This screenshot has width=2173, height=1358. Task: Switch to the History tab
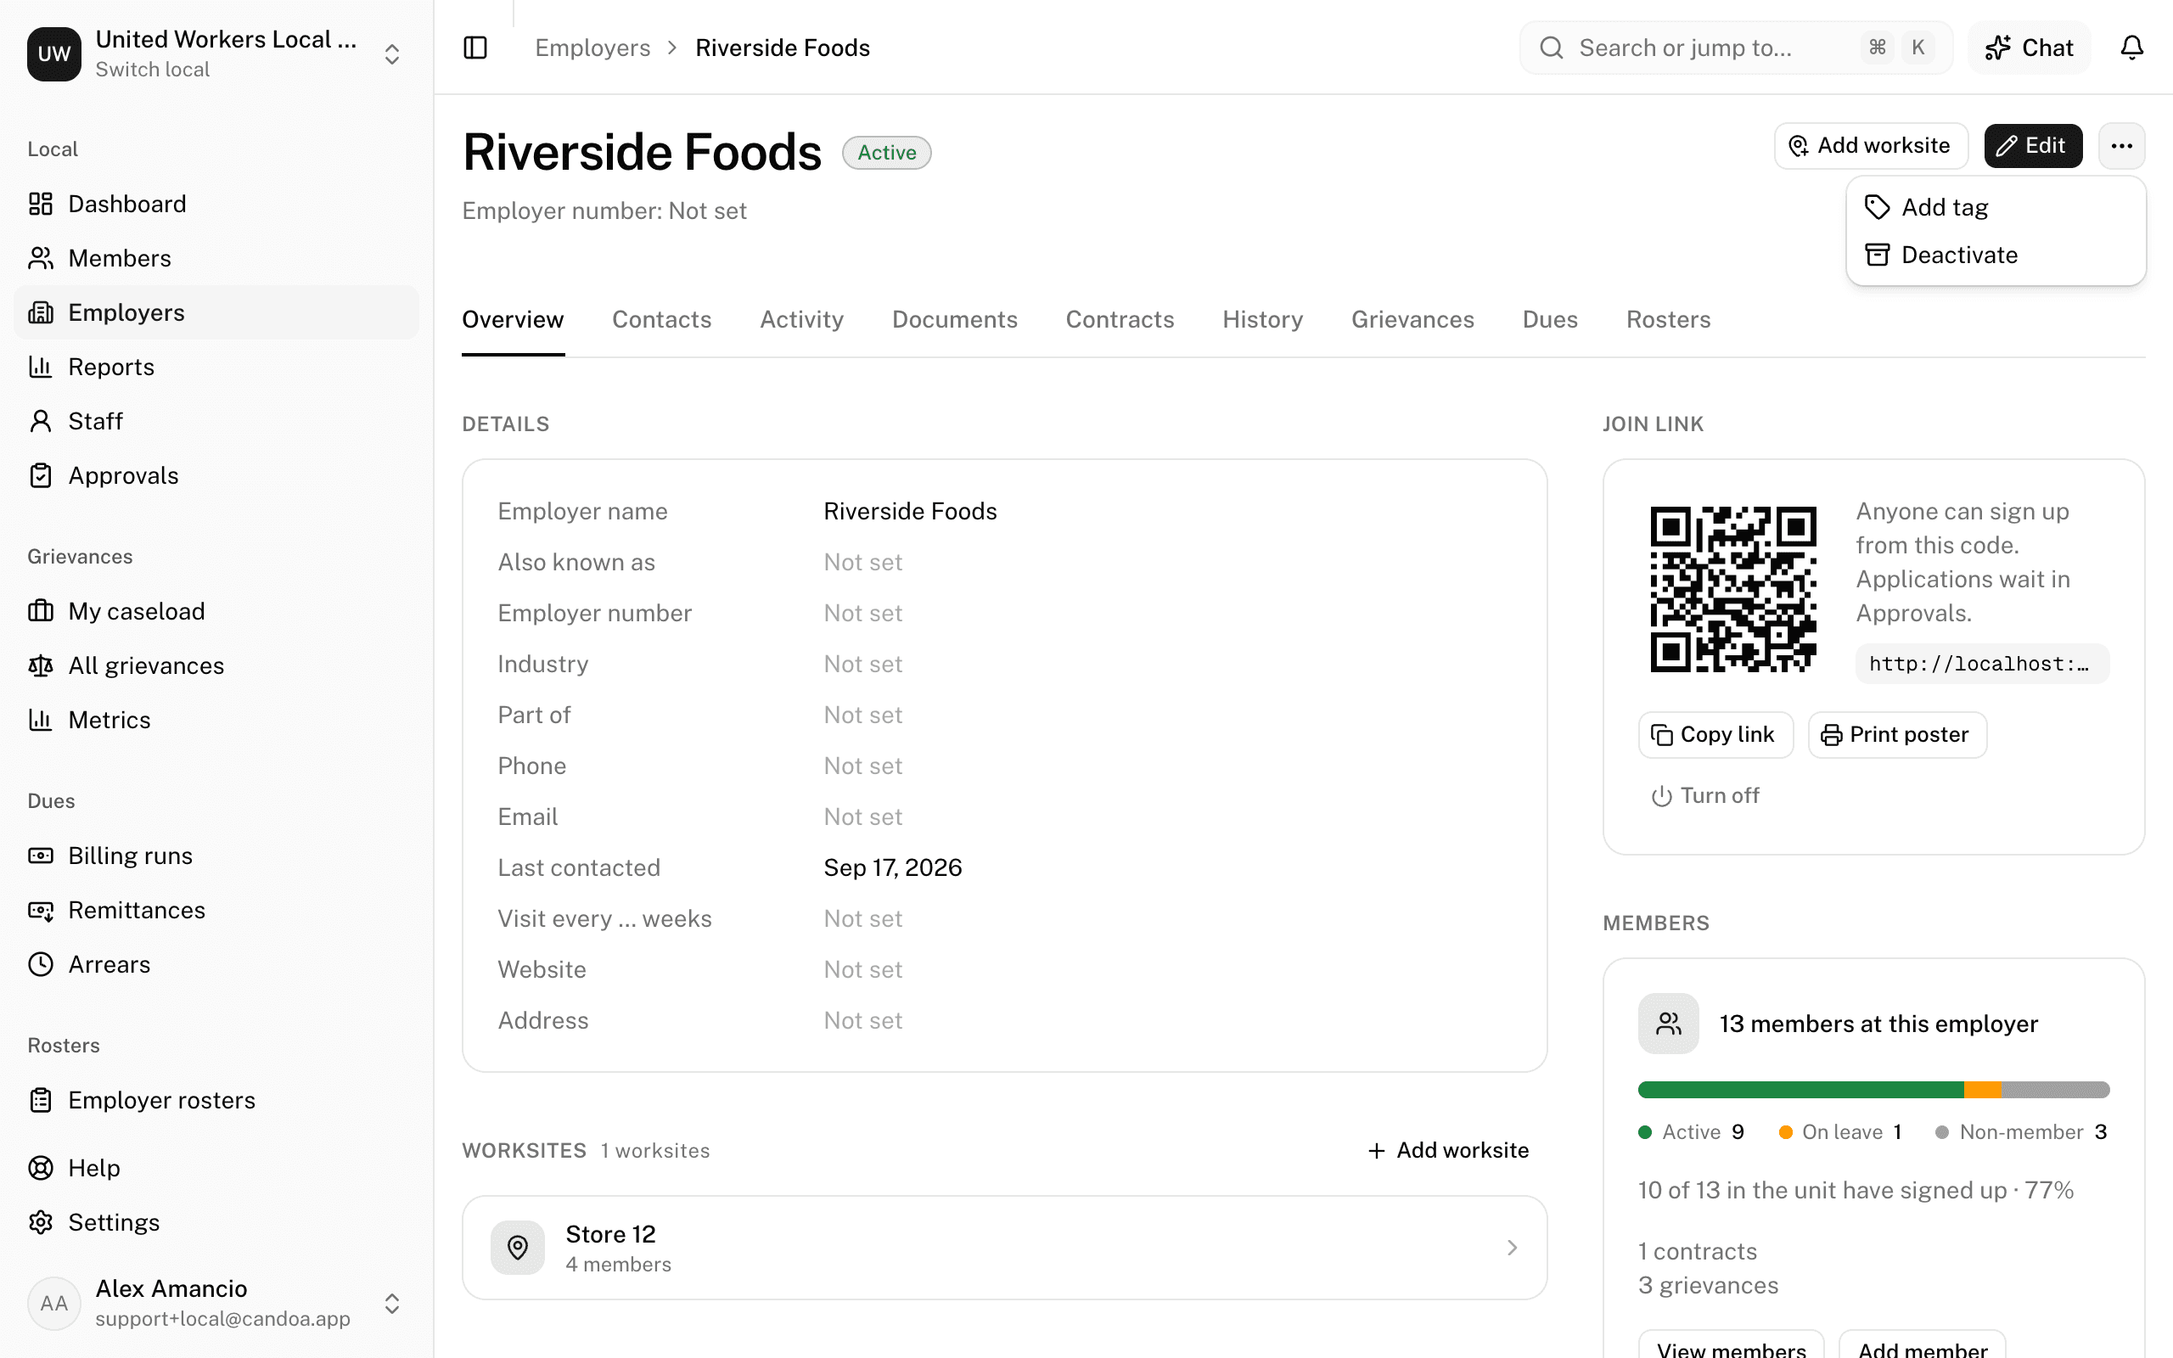(x=1262, y=320)
